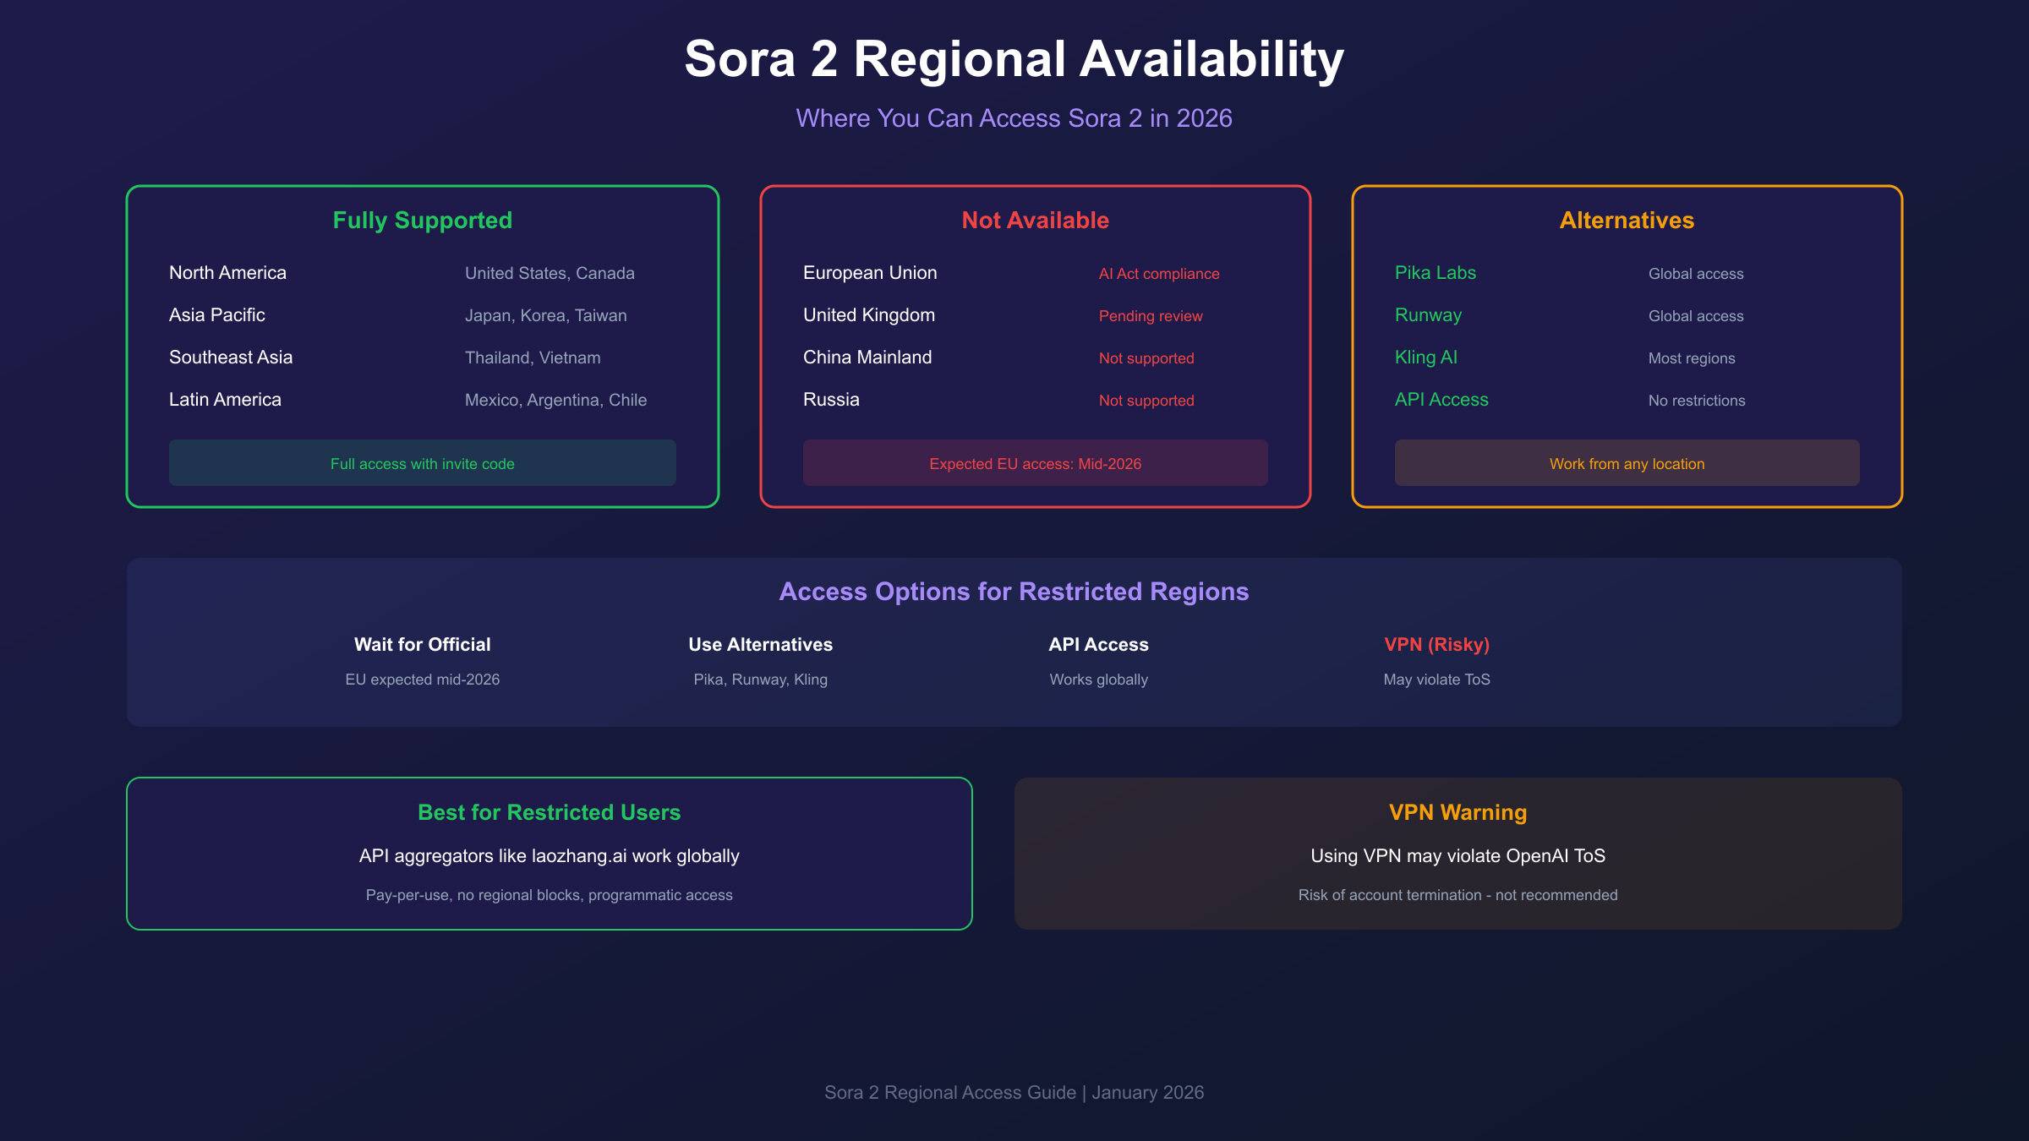Viewport: 2029px width, 1141px height.
Task: Click the "Full access with invite code" banner
Action: coord(422,463)
